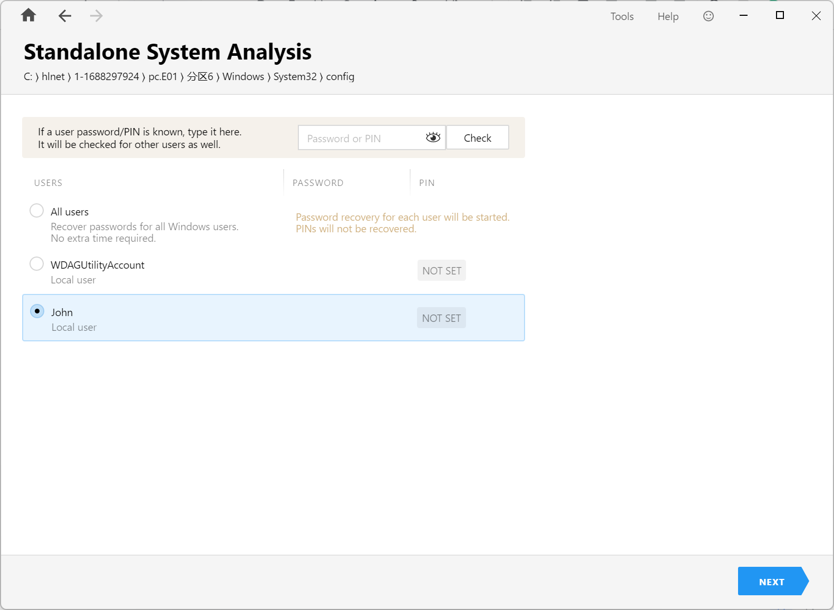Click the PASSWORD column header

(x=318, y=183)
